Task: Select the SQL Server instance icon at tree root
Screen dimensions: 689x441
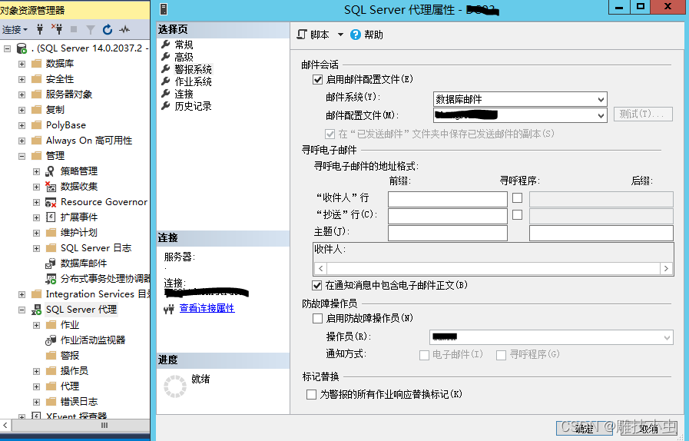Action: [x=22, y=48]
